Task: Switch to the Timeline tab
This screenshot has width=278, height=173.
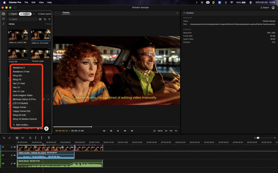Action: [x=66, y=13]
